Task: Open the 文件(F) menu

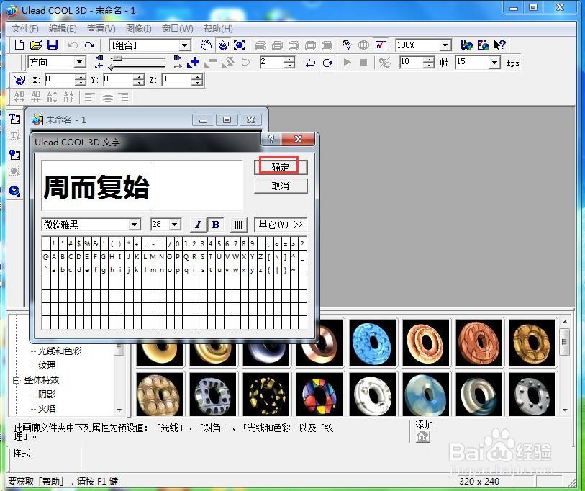Action: pyautogui.click(x=24, y=29)
